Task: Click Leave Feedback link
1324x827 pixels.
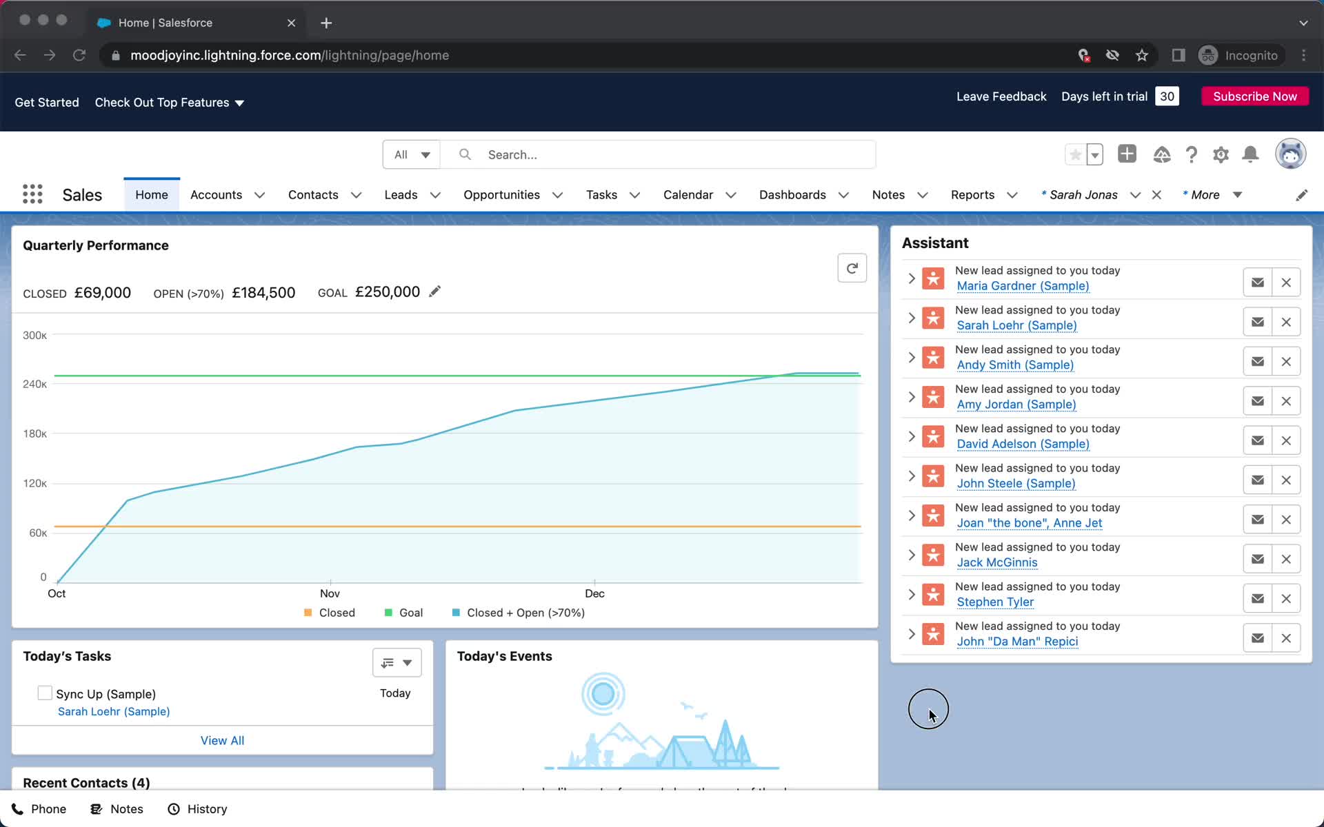Action: click(x=1001, y=96)
